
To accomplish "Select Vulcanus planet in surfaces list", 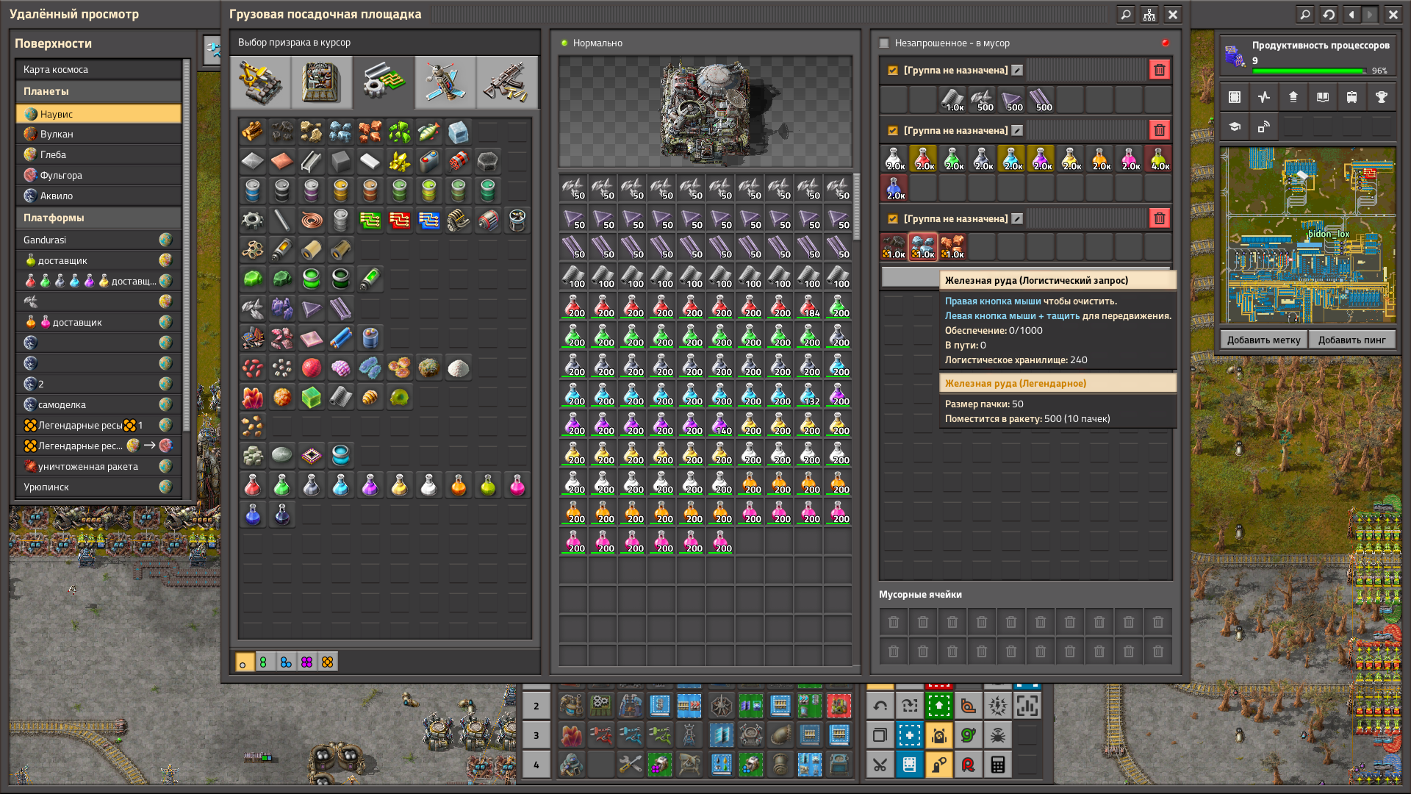I will click(x=57, y=135).
